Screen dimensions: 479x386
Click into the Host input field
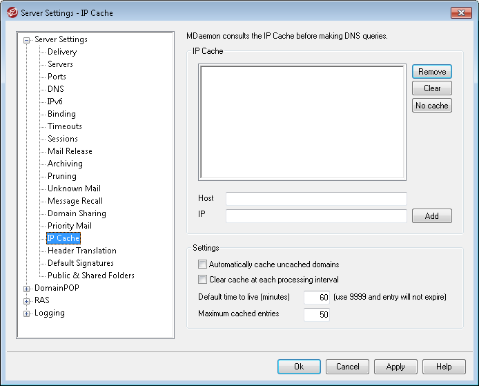point(316,199)
